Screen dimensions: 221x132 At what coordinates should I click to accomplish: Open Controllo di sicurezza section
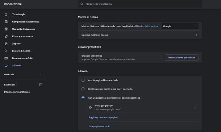(x=24, y=29)
